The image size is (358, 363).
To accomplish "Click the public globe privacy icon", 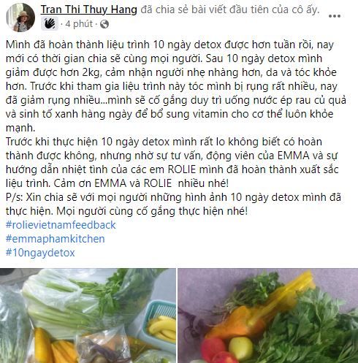I will (104, 24).
